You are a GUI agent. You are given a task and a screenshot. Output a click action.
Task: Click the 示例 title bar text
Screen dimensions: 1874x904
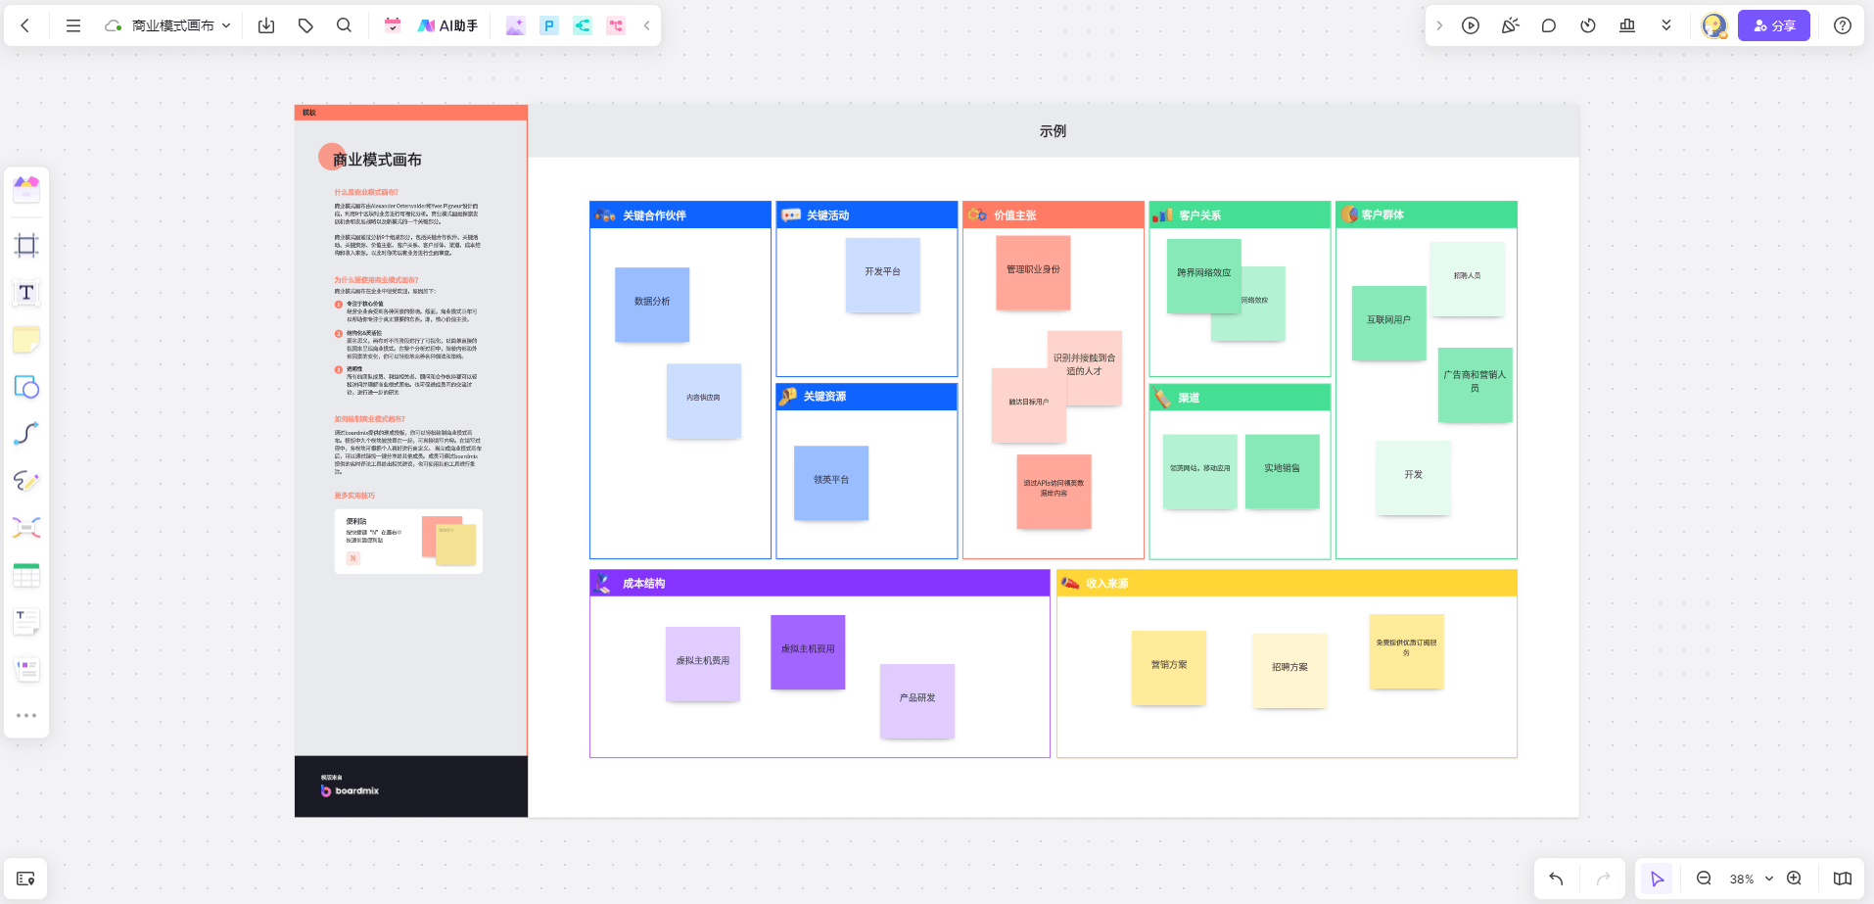1053,130
